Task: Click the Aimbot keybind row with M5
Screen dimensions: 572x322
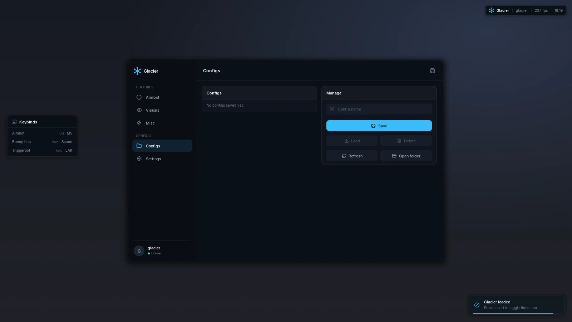Action: (42, 133)
